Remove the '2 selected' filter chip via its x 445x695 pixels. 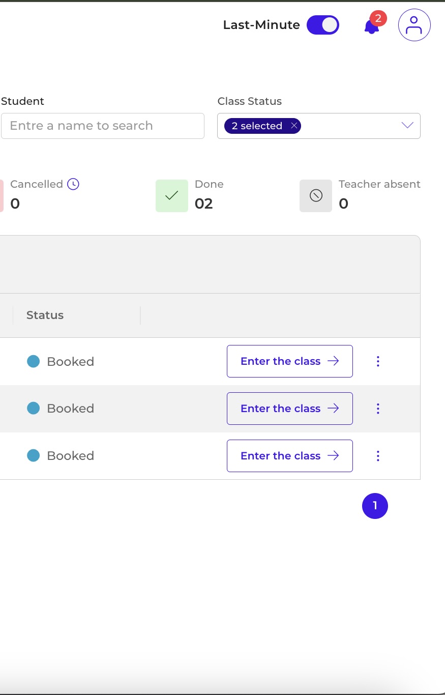click(x=294, y=126)
